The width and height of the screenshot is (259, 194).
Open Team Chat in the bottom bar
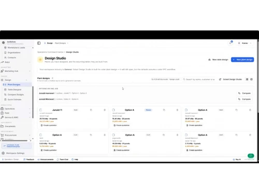[63, 159]
